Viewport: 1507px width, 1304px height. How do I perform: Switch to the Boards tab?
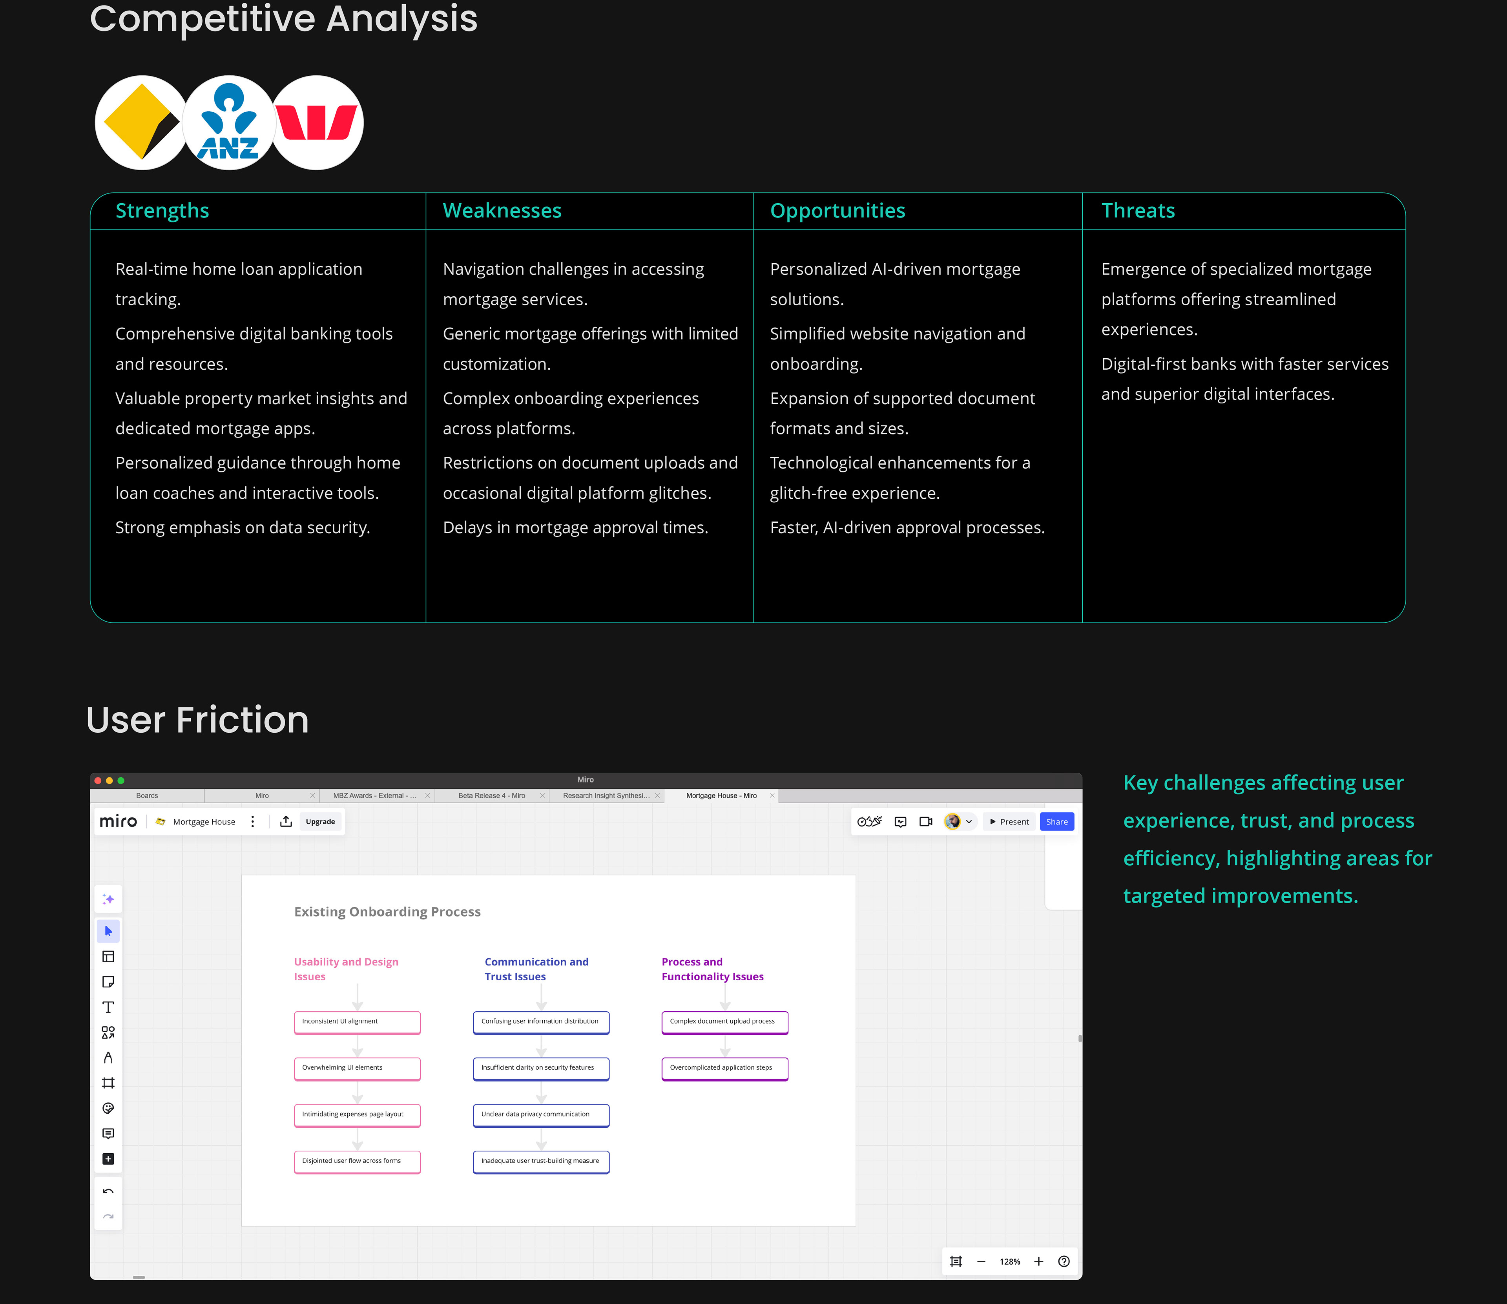tap(147, 796)
